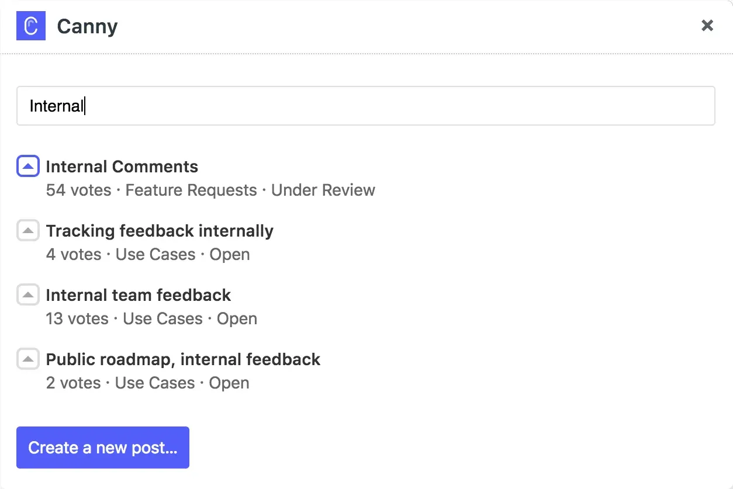Click inside the search input field

coord(366,106)
